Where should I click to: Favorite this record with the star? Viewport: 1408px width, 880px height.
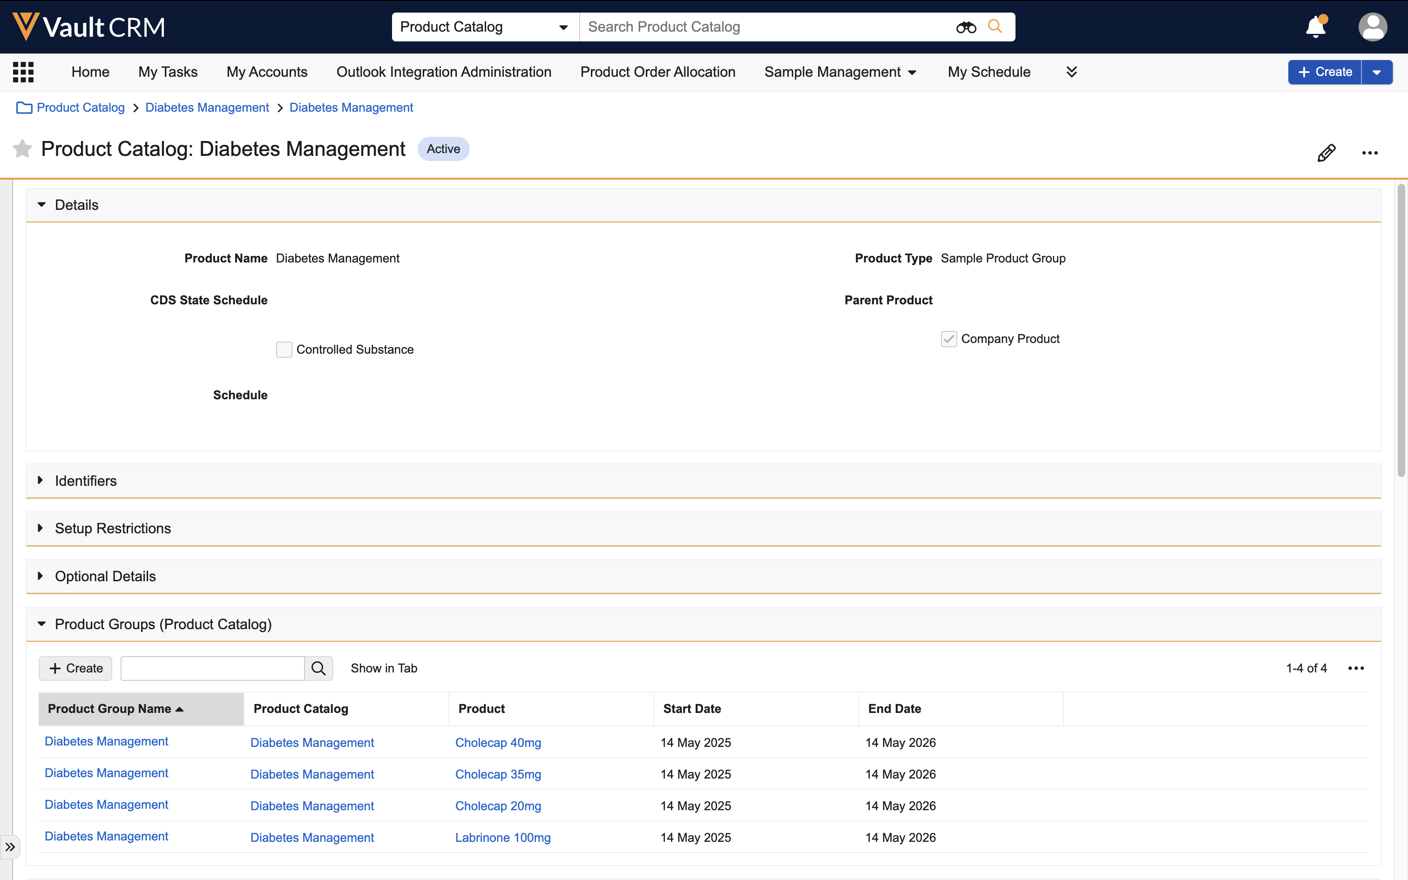click(22, 149)
